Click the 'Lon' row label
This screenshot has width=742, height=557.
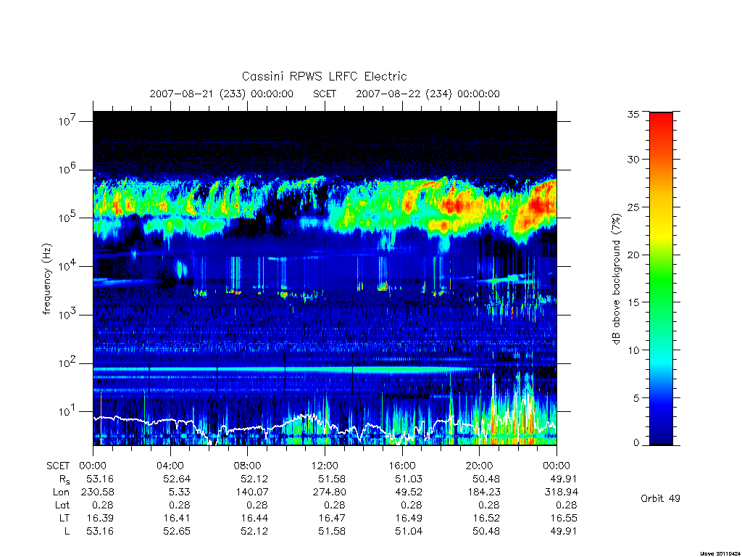tap(61, 492)
